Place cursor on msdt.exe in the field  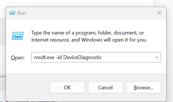[44, 57]
